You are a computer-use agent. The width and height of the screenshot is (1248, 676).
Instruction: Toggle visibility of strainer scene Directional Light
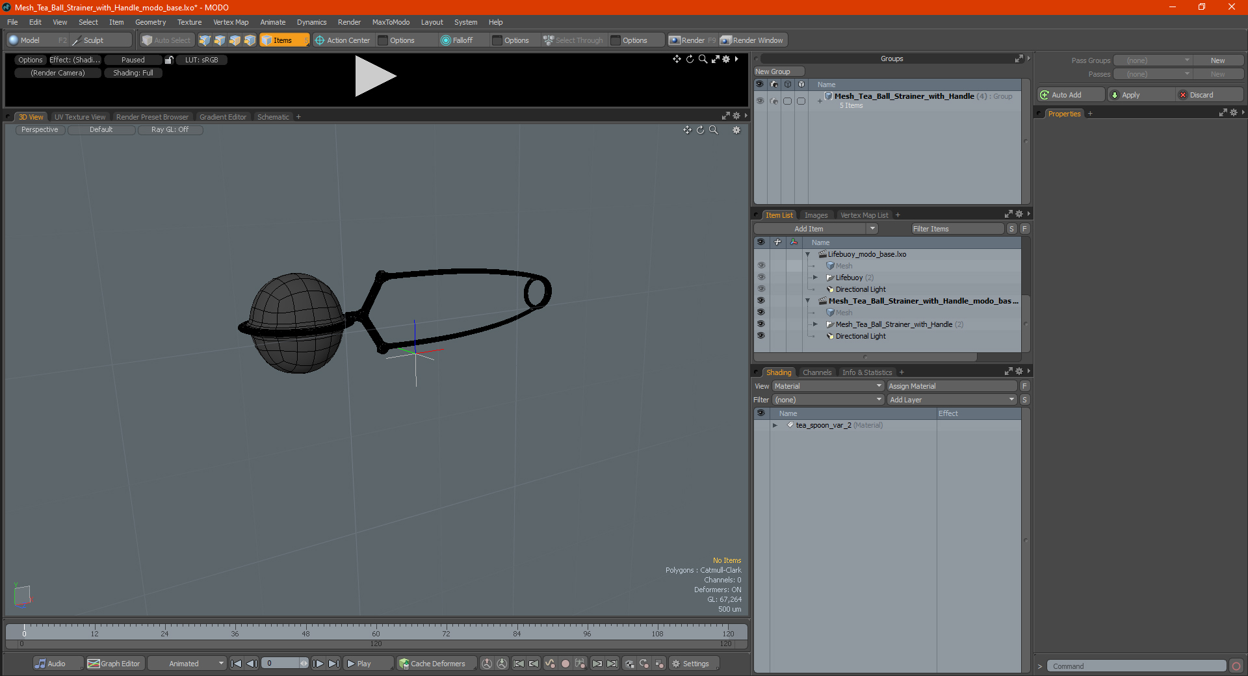(x=760, y=336)
